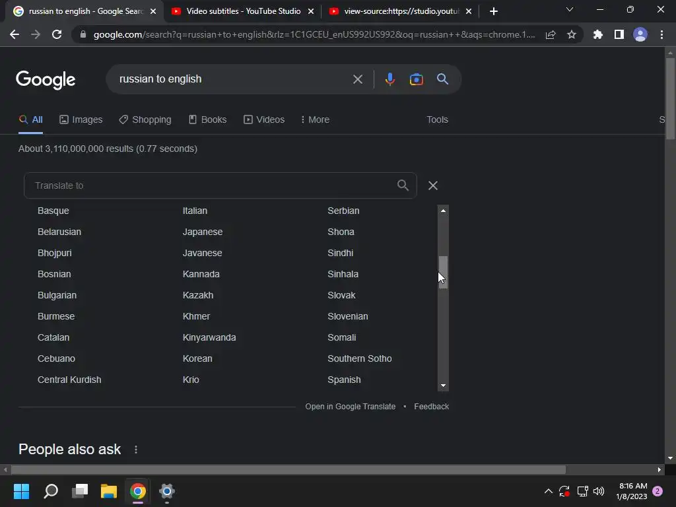
Task: Start voice search with microphone icon
Action: [389, 79]
